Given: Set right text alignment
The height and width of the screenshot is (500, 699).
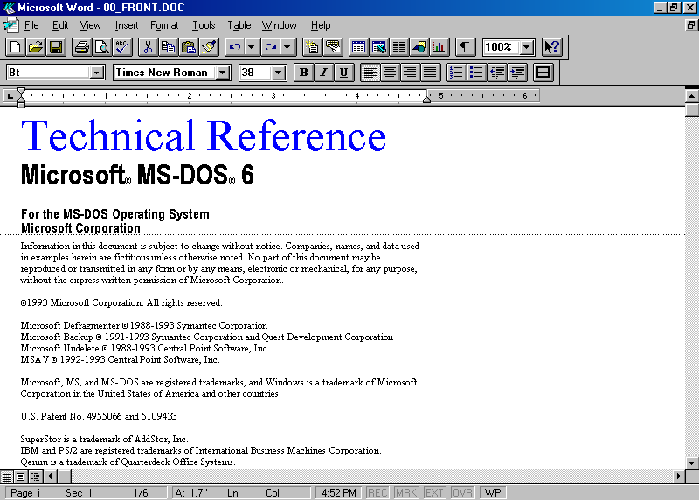Looking at the screenshot, I should [x=410, y=73].
